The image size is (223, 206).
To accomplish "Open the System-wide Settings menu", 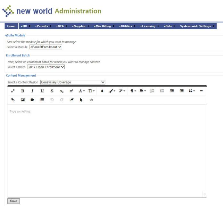I will coord(197,26).
